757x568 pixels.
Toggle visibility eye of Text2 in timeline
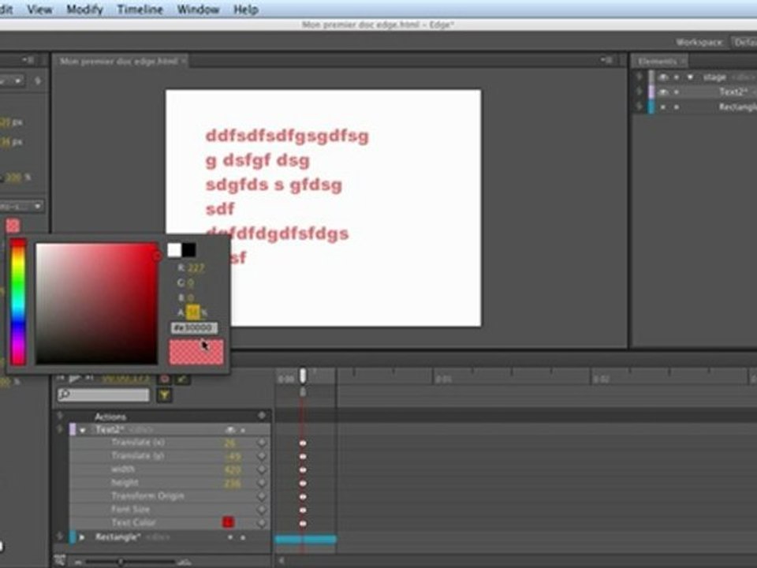click(x=231, y=430)
